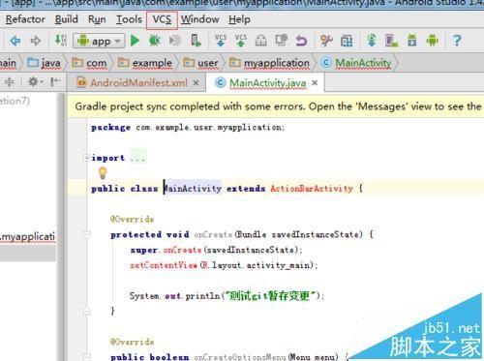Click the setContentView code line
This screenshot has height=361, width=484.
pyautogui.click(x=224, y=265)
